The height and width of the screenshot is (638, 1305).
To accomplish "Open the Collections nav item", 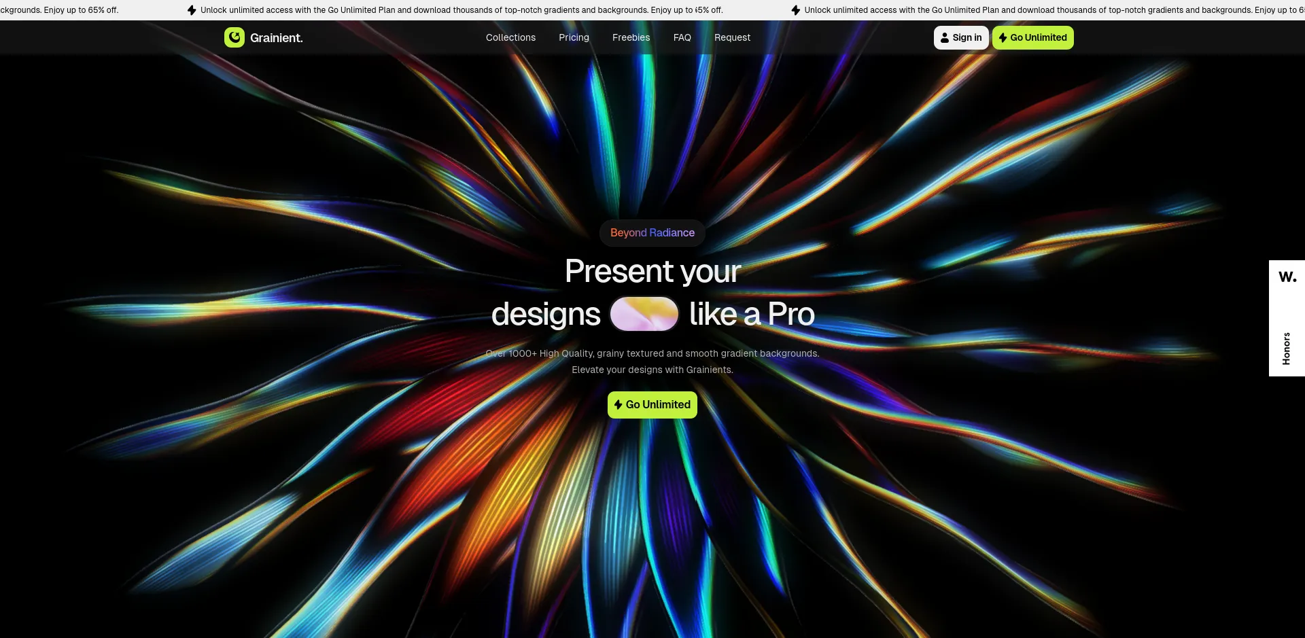I will 510,37.
